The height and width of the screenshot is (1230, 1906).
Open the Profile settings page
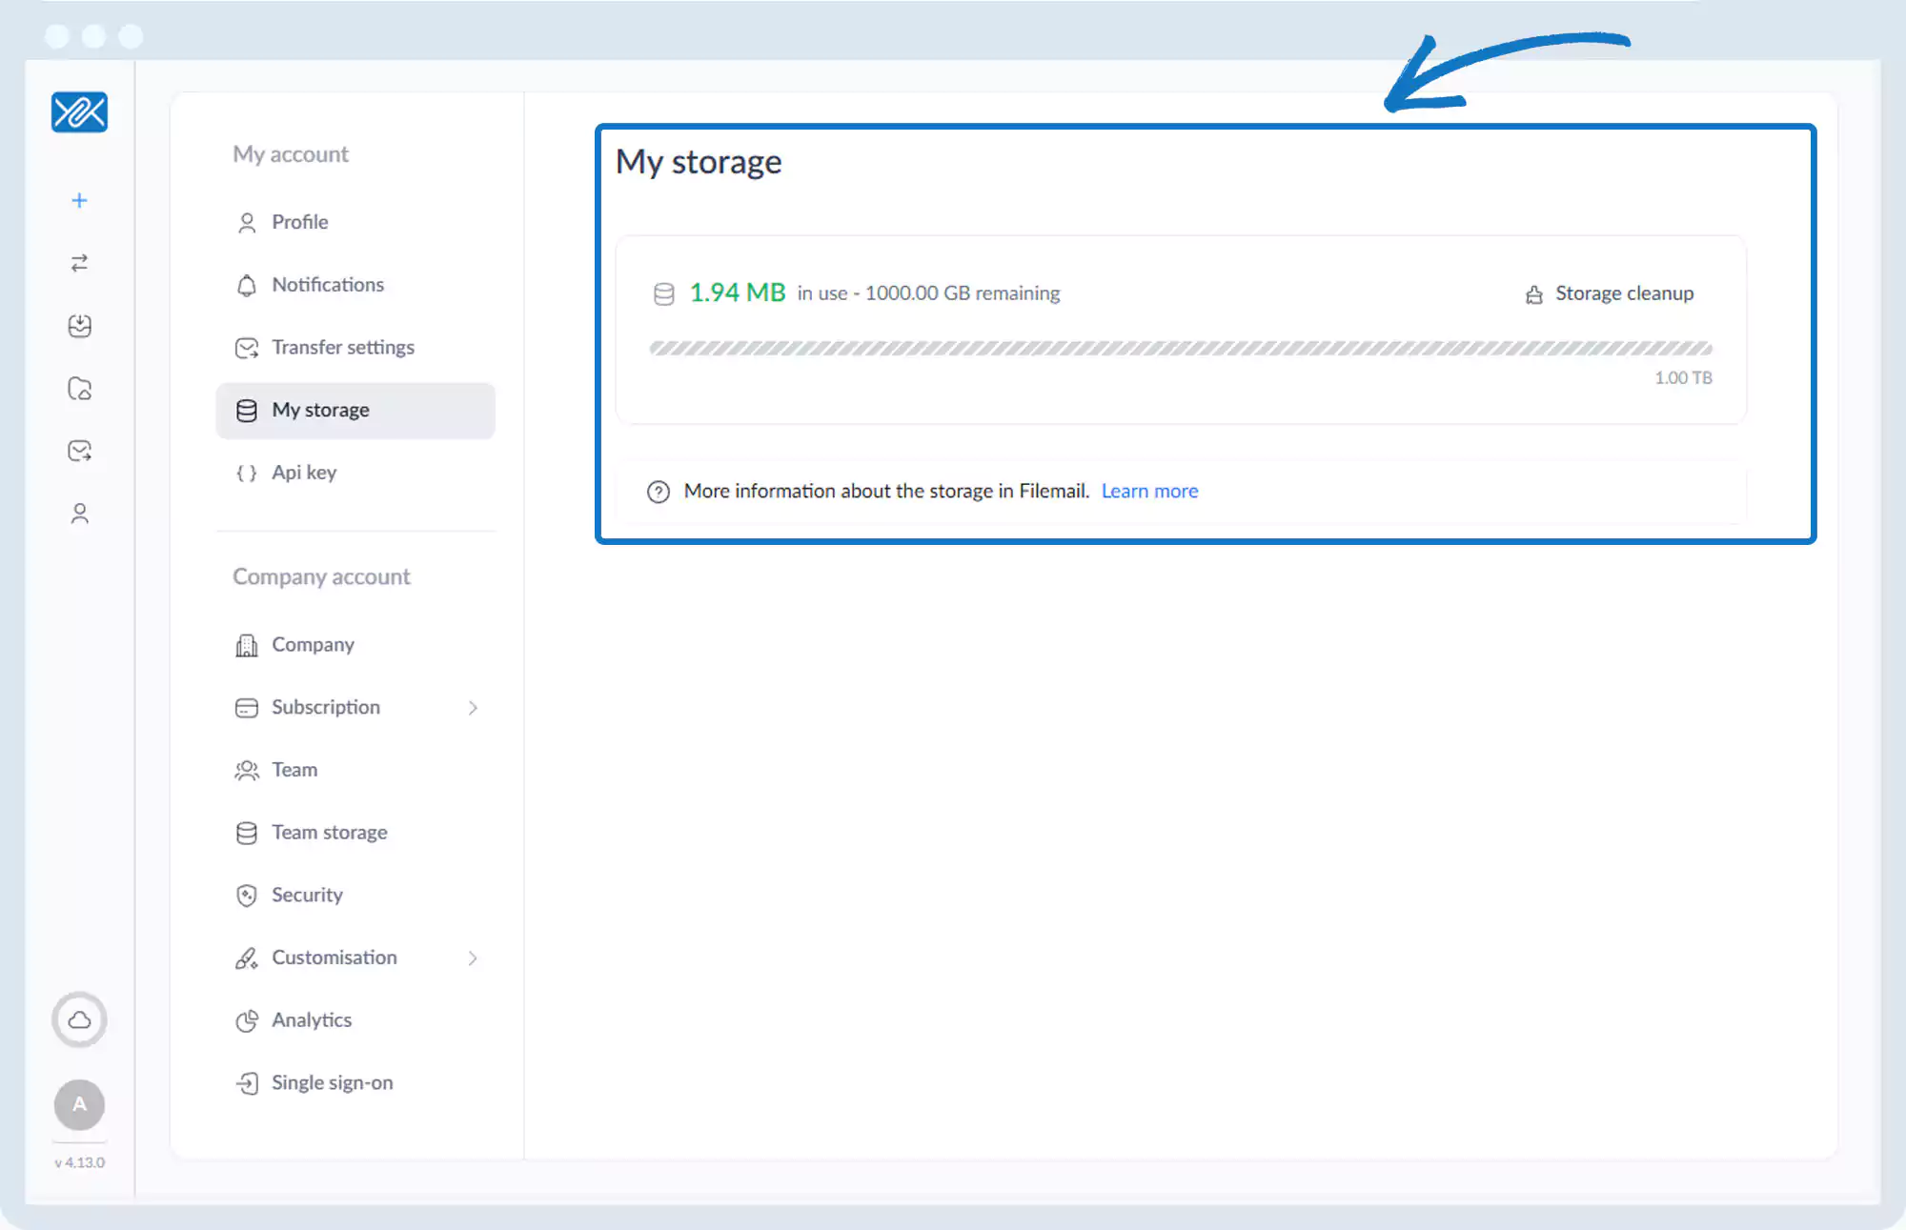pos(299,222)
